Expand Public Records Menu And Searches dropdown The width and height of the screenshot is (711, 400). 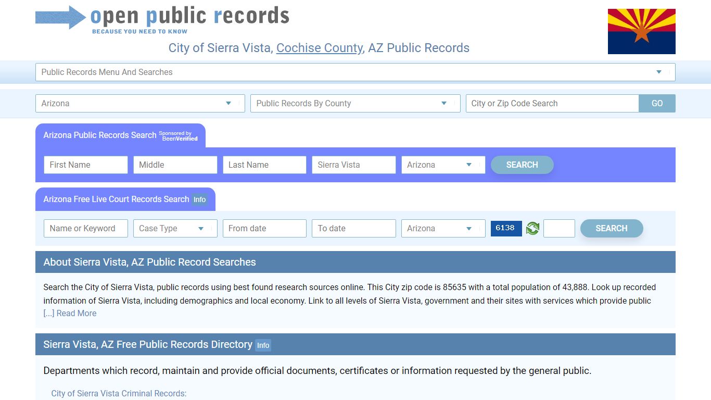pyautogui.click(x=355, y=72)
